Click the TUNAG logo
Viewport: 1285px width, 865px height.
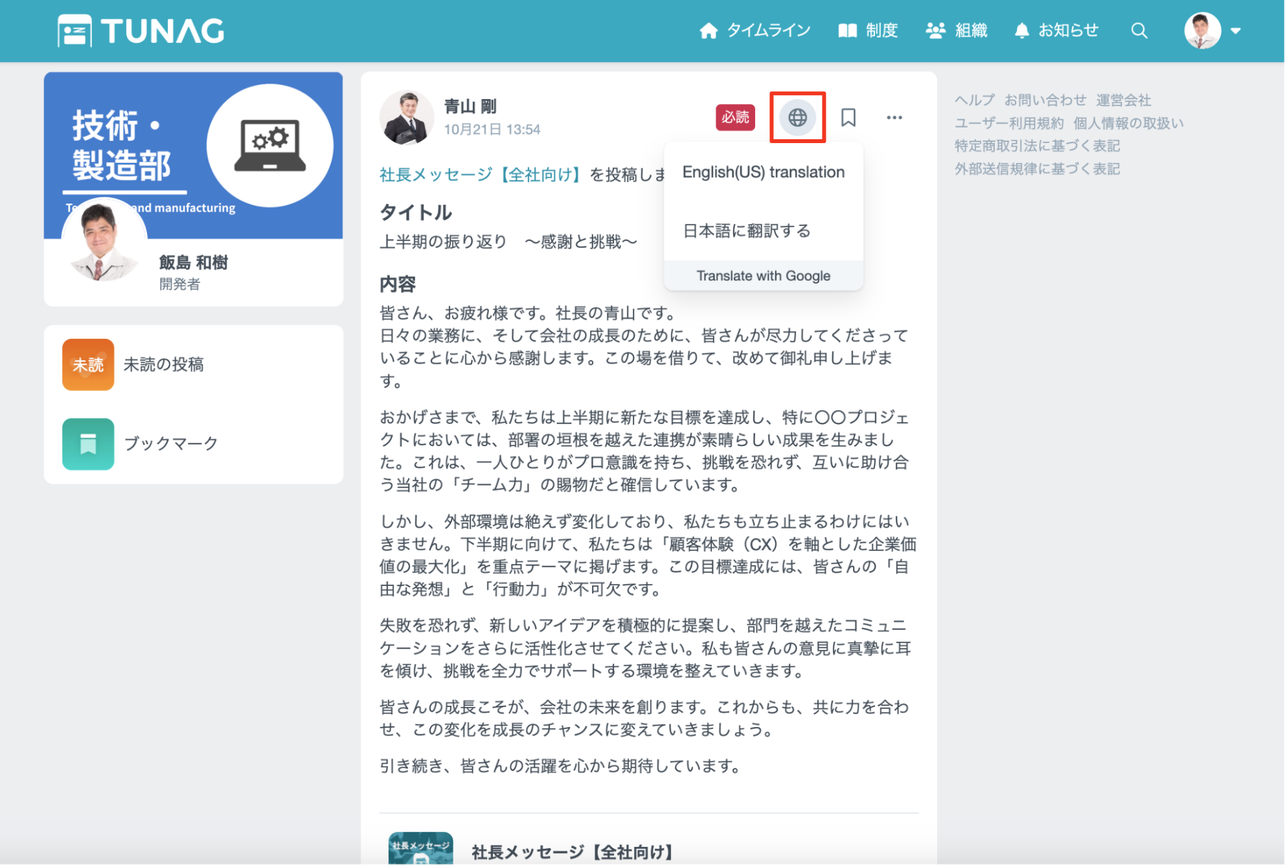[x=141, y=30]
